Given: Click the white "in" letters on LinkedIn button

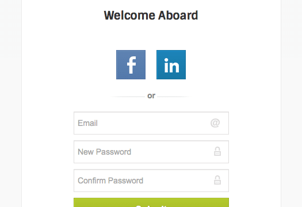Looking at the screenshot, I should click(171, 66).
